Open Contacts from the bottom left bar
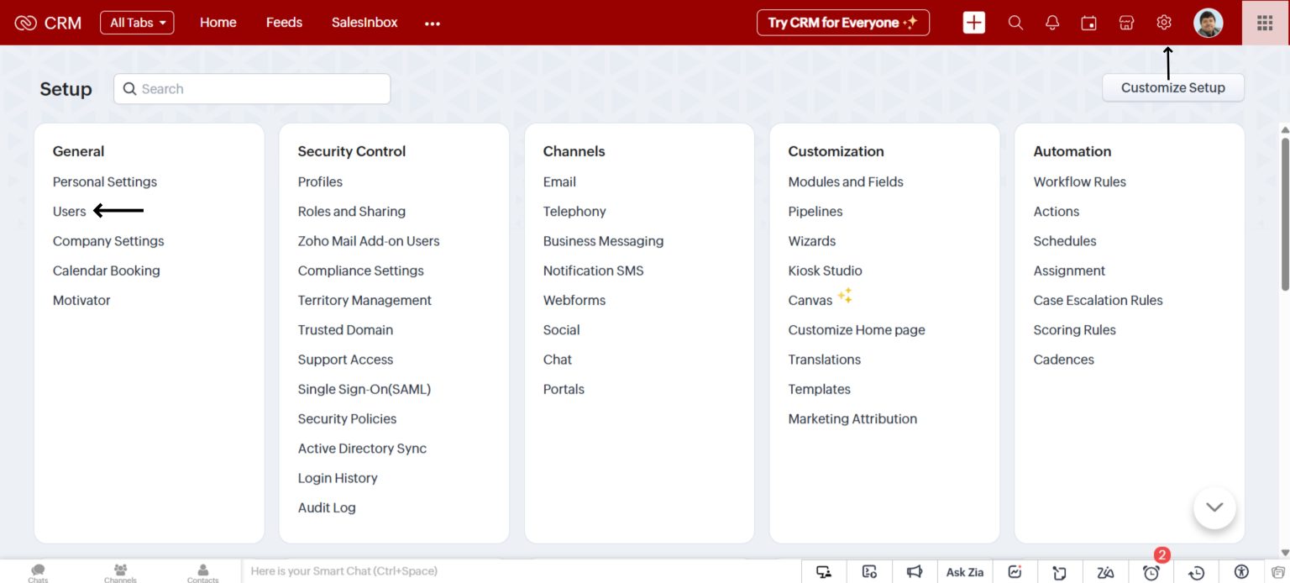 [202, 572]
